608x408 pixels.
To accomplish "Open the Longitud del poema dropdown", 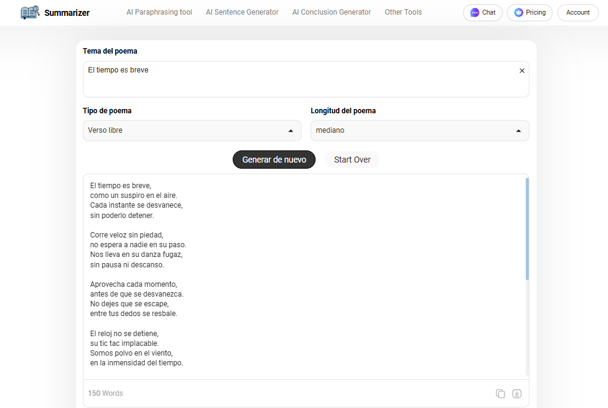I will coord(420,130).
